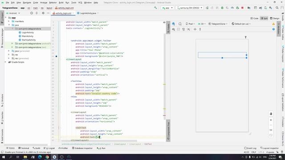Open the Terminal tool window
The image size is (285, 160).
tap(24, 148)
